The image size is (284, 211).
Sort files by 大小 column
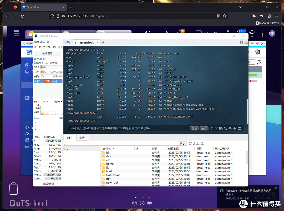(x=139, y=149)
